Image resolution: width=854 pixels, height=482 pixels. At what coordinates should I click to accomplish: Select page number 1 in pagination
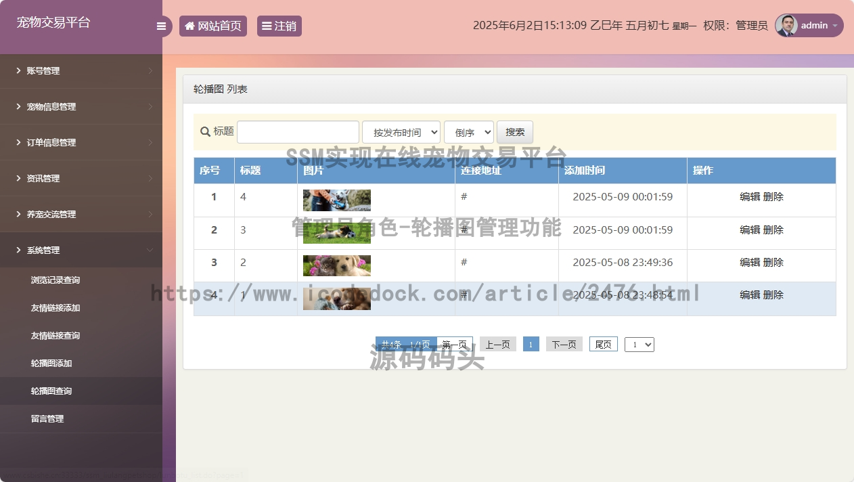click(531, 344)
